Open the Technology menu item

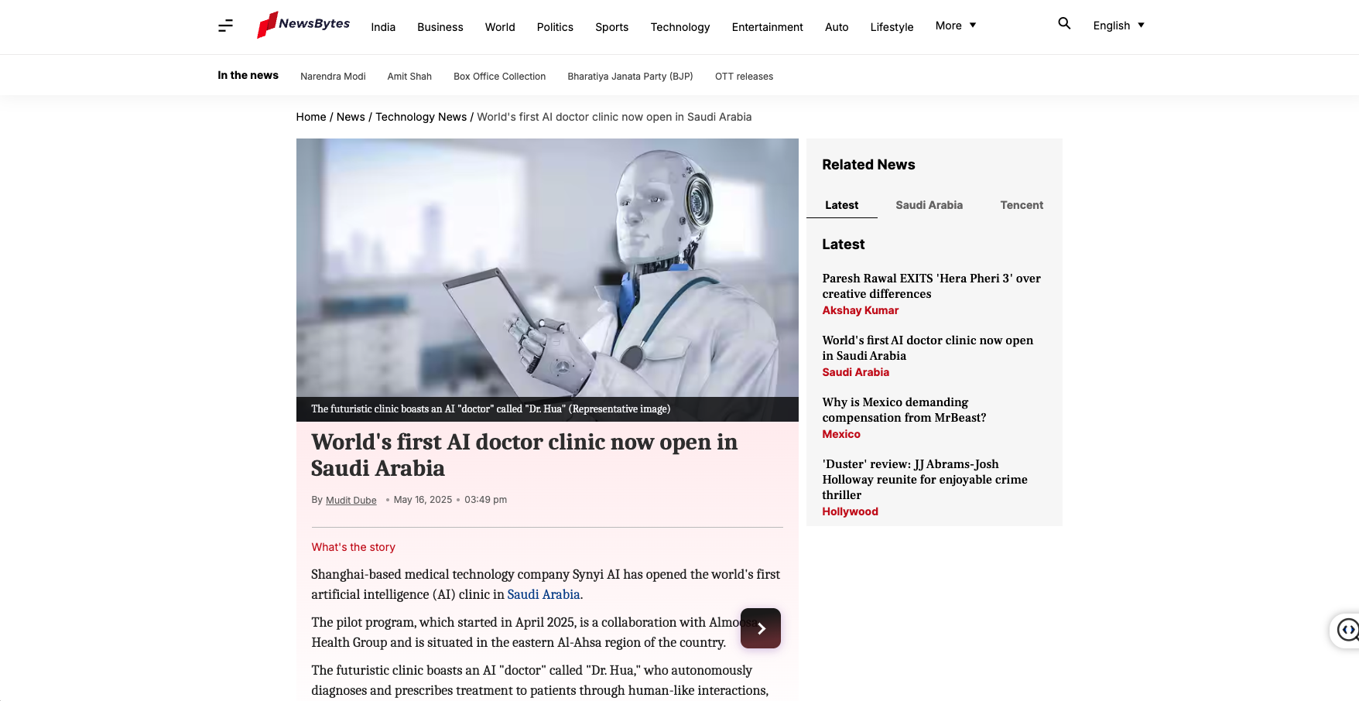point(679,27)
